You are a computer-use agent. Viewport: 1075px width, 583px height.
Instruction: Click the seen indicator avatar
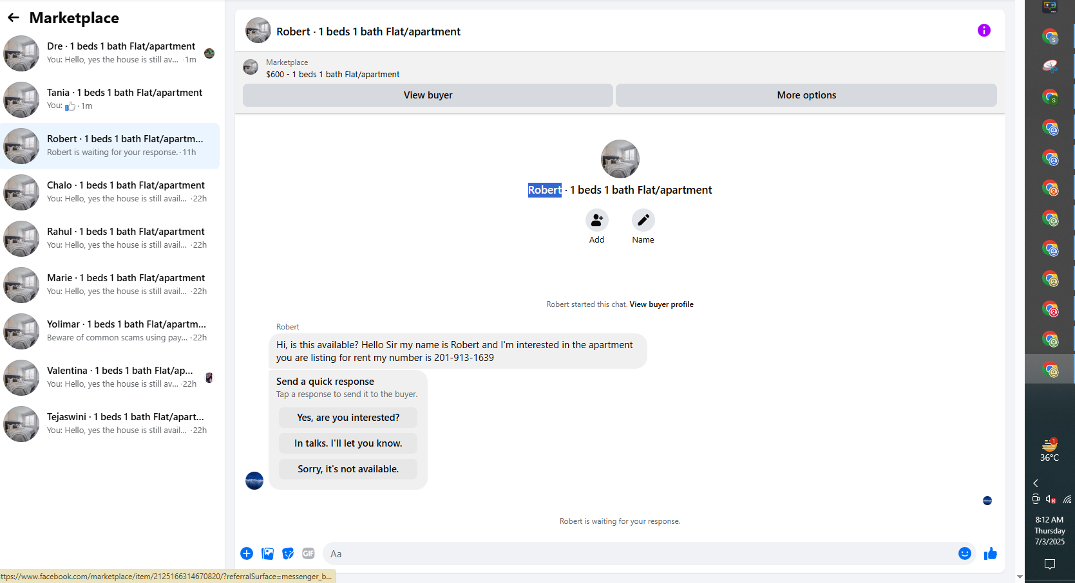click(x=987, y=501)
